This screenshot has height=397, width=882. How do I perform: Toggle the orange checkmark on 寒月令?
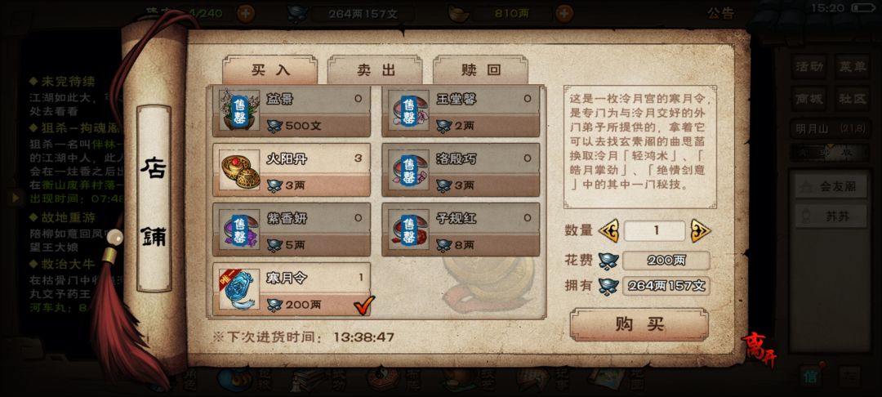364,305
